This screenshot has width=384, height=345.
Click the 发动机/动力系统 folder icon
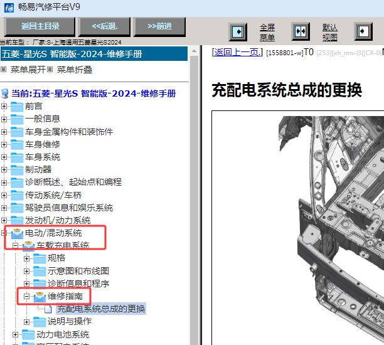tap(17, 221)
